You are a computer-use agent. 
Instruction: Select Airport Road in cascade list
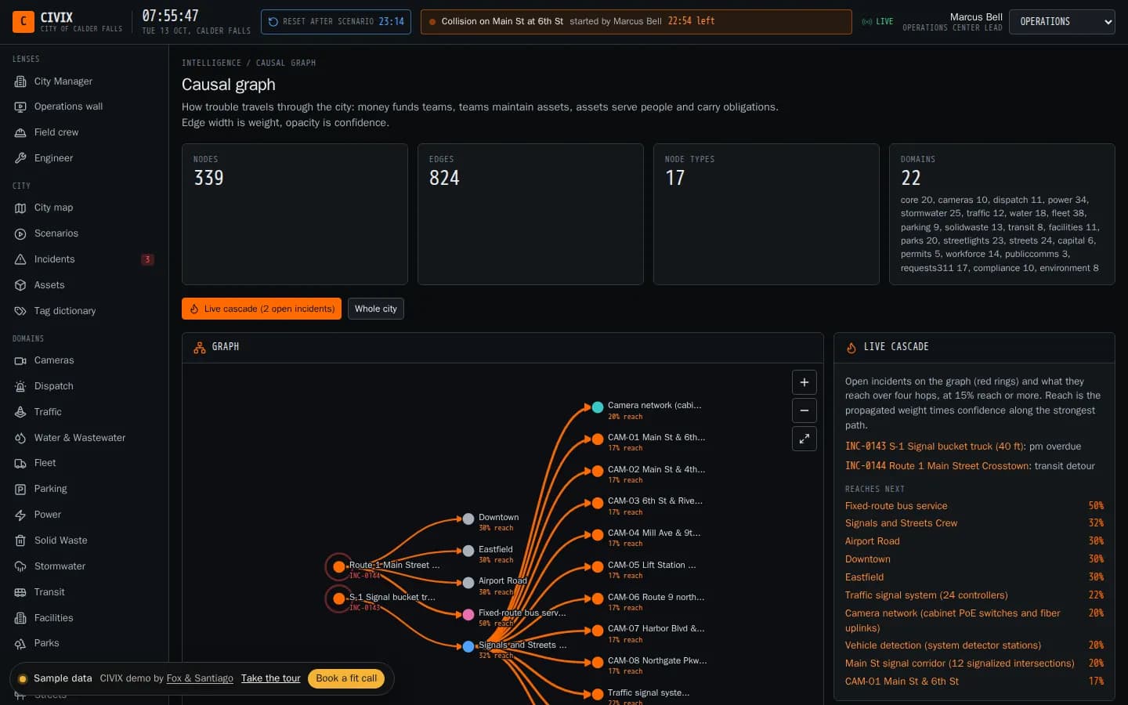click(x=974, y=541)
